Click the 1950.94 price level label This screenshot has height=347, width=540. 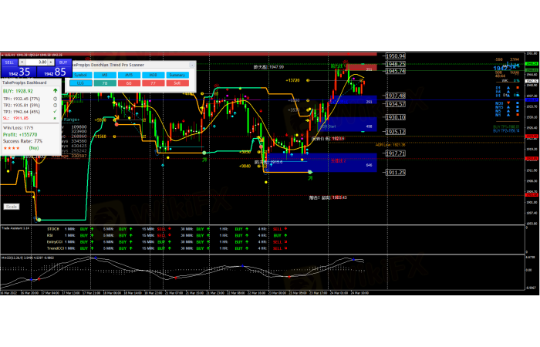397,56
